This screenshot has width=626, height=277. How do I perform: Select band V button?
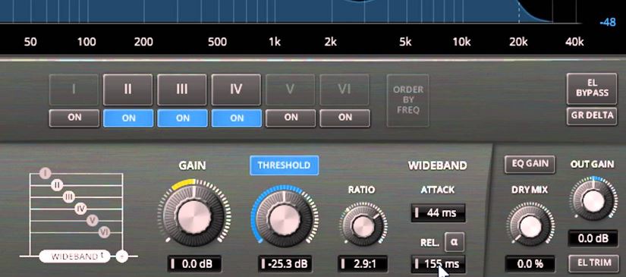coord(291,90)
